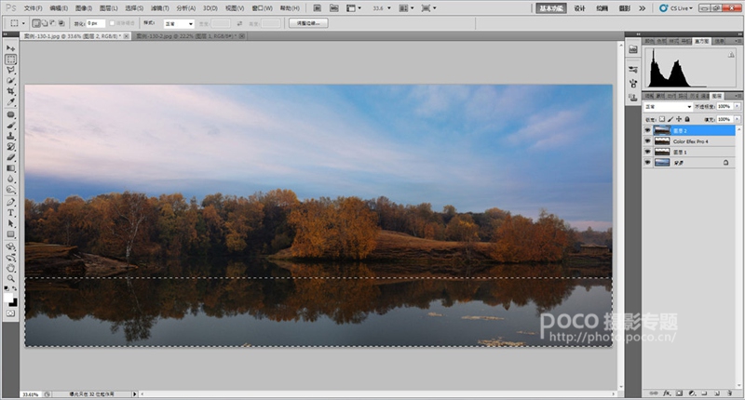745x400 pixels.
Task: Select the Zoom tool
Action: 10,278
